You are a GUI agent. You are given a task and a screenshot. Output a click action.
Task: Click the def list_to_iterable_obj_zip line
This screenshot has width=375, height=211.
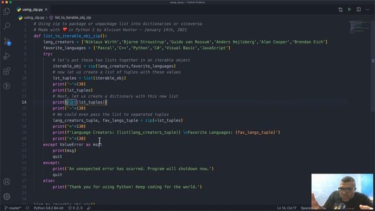coord(70,36)
